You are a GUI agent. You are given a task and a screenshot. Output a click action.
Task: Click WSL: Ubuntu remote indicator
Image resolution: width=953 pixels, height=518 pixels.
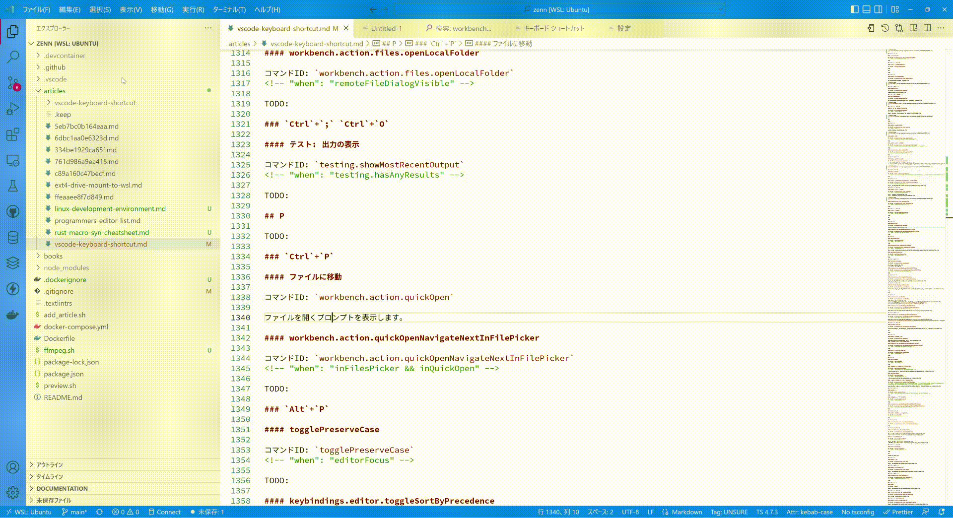tap(28, 512)
